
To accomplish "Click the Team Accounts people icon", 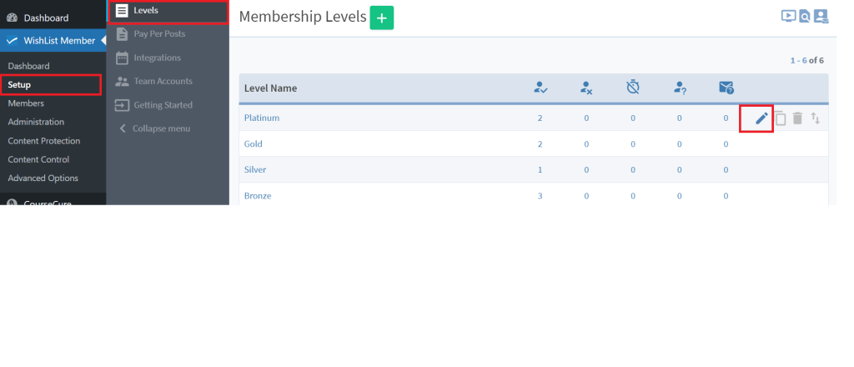I will [x=122, y=81].
